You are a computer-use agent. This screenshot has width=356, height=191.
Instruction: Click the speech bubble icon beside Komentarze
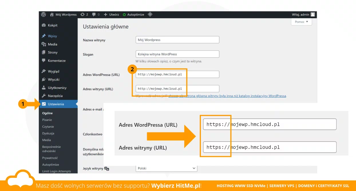pos(44,61)
